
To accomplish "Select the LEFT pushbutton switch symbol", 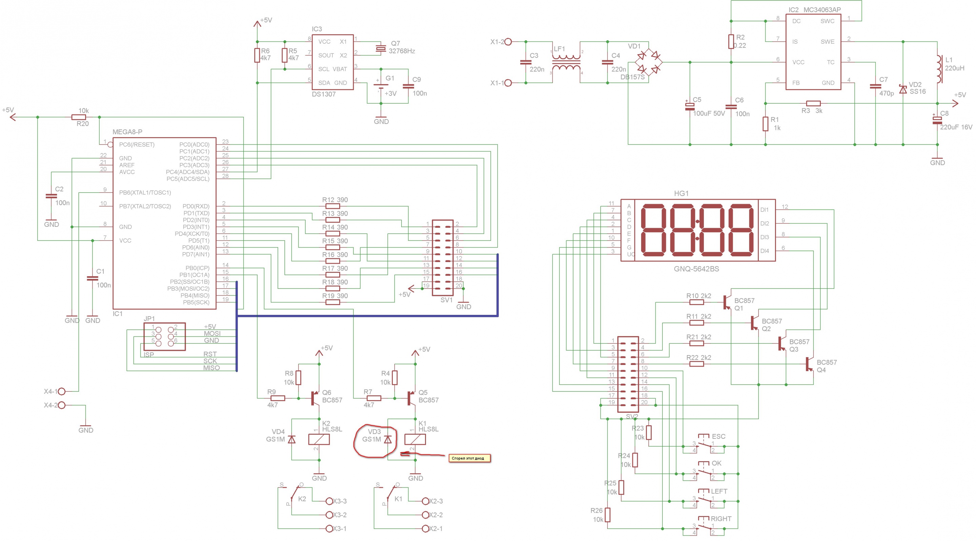I will [704, 499].
